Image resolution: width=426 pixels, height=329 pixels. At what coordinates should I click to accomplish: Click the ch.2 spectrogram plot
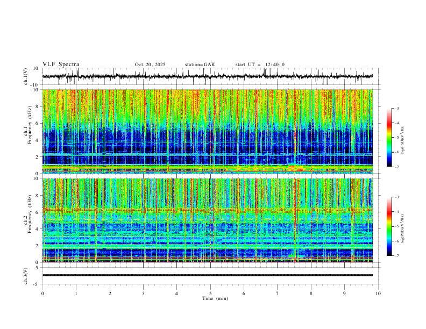pos(208,220)
